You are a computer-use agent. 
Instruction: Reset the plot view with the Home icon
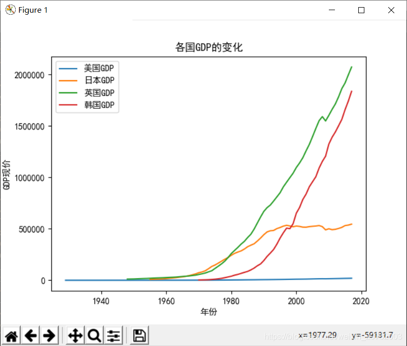coord(11,335)
